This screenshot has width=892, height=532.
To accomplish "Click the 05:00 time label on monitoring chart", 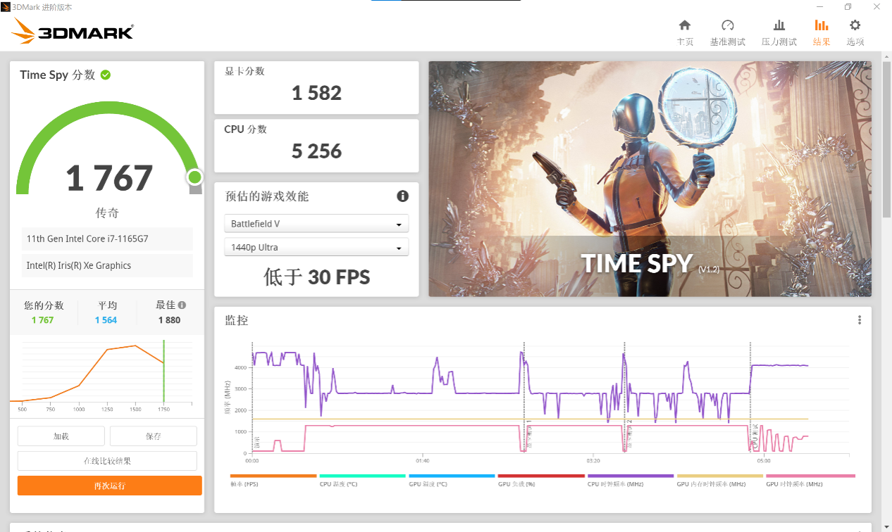I will [x=764, y=462].
